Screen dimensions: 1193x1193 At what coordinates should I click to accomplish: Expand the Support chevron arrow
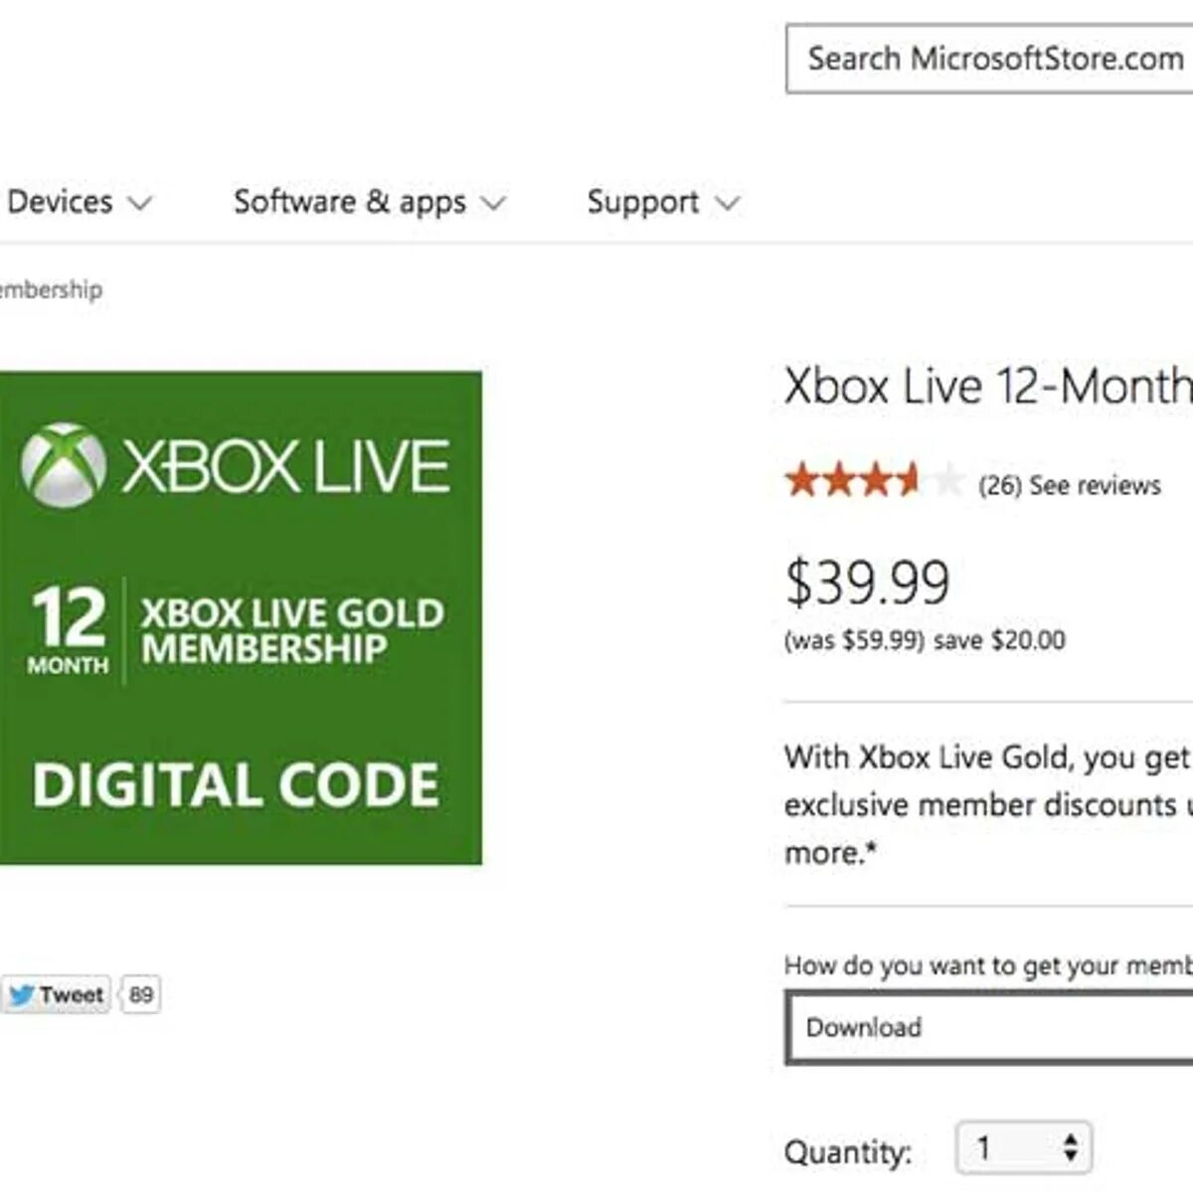click(x=728, y=204)
